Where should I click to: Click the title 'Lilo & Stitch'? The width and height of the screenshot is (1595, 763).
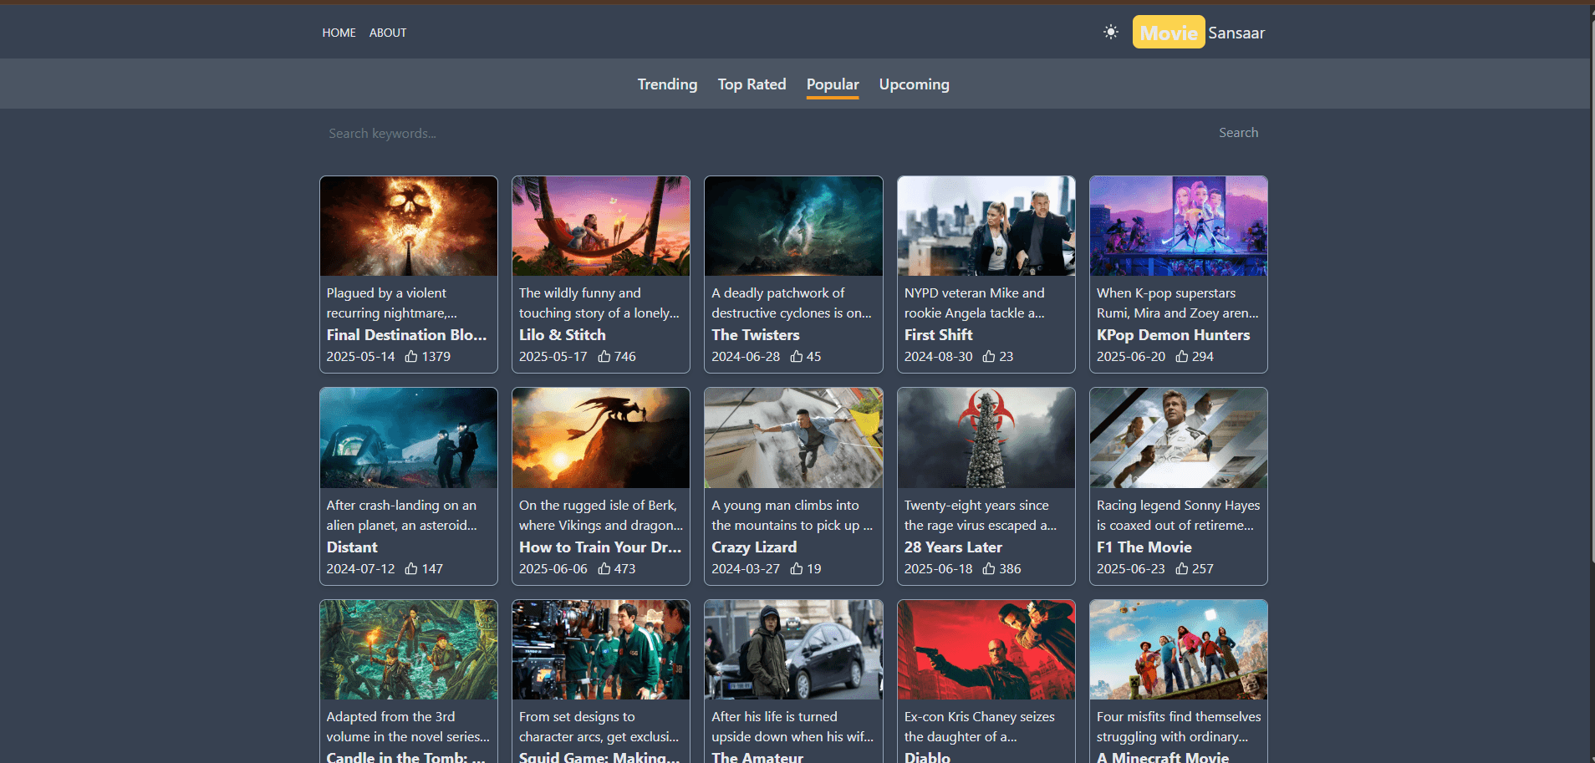coord(563,335)
